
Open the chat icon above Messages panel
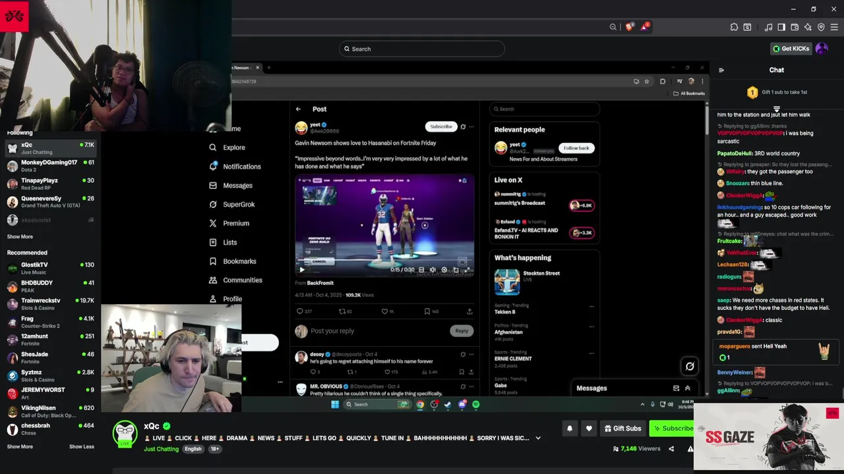(x=690, y=366)
